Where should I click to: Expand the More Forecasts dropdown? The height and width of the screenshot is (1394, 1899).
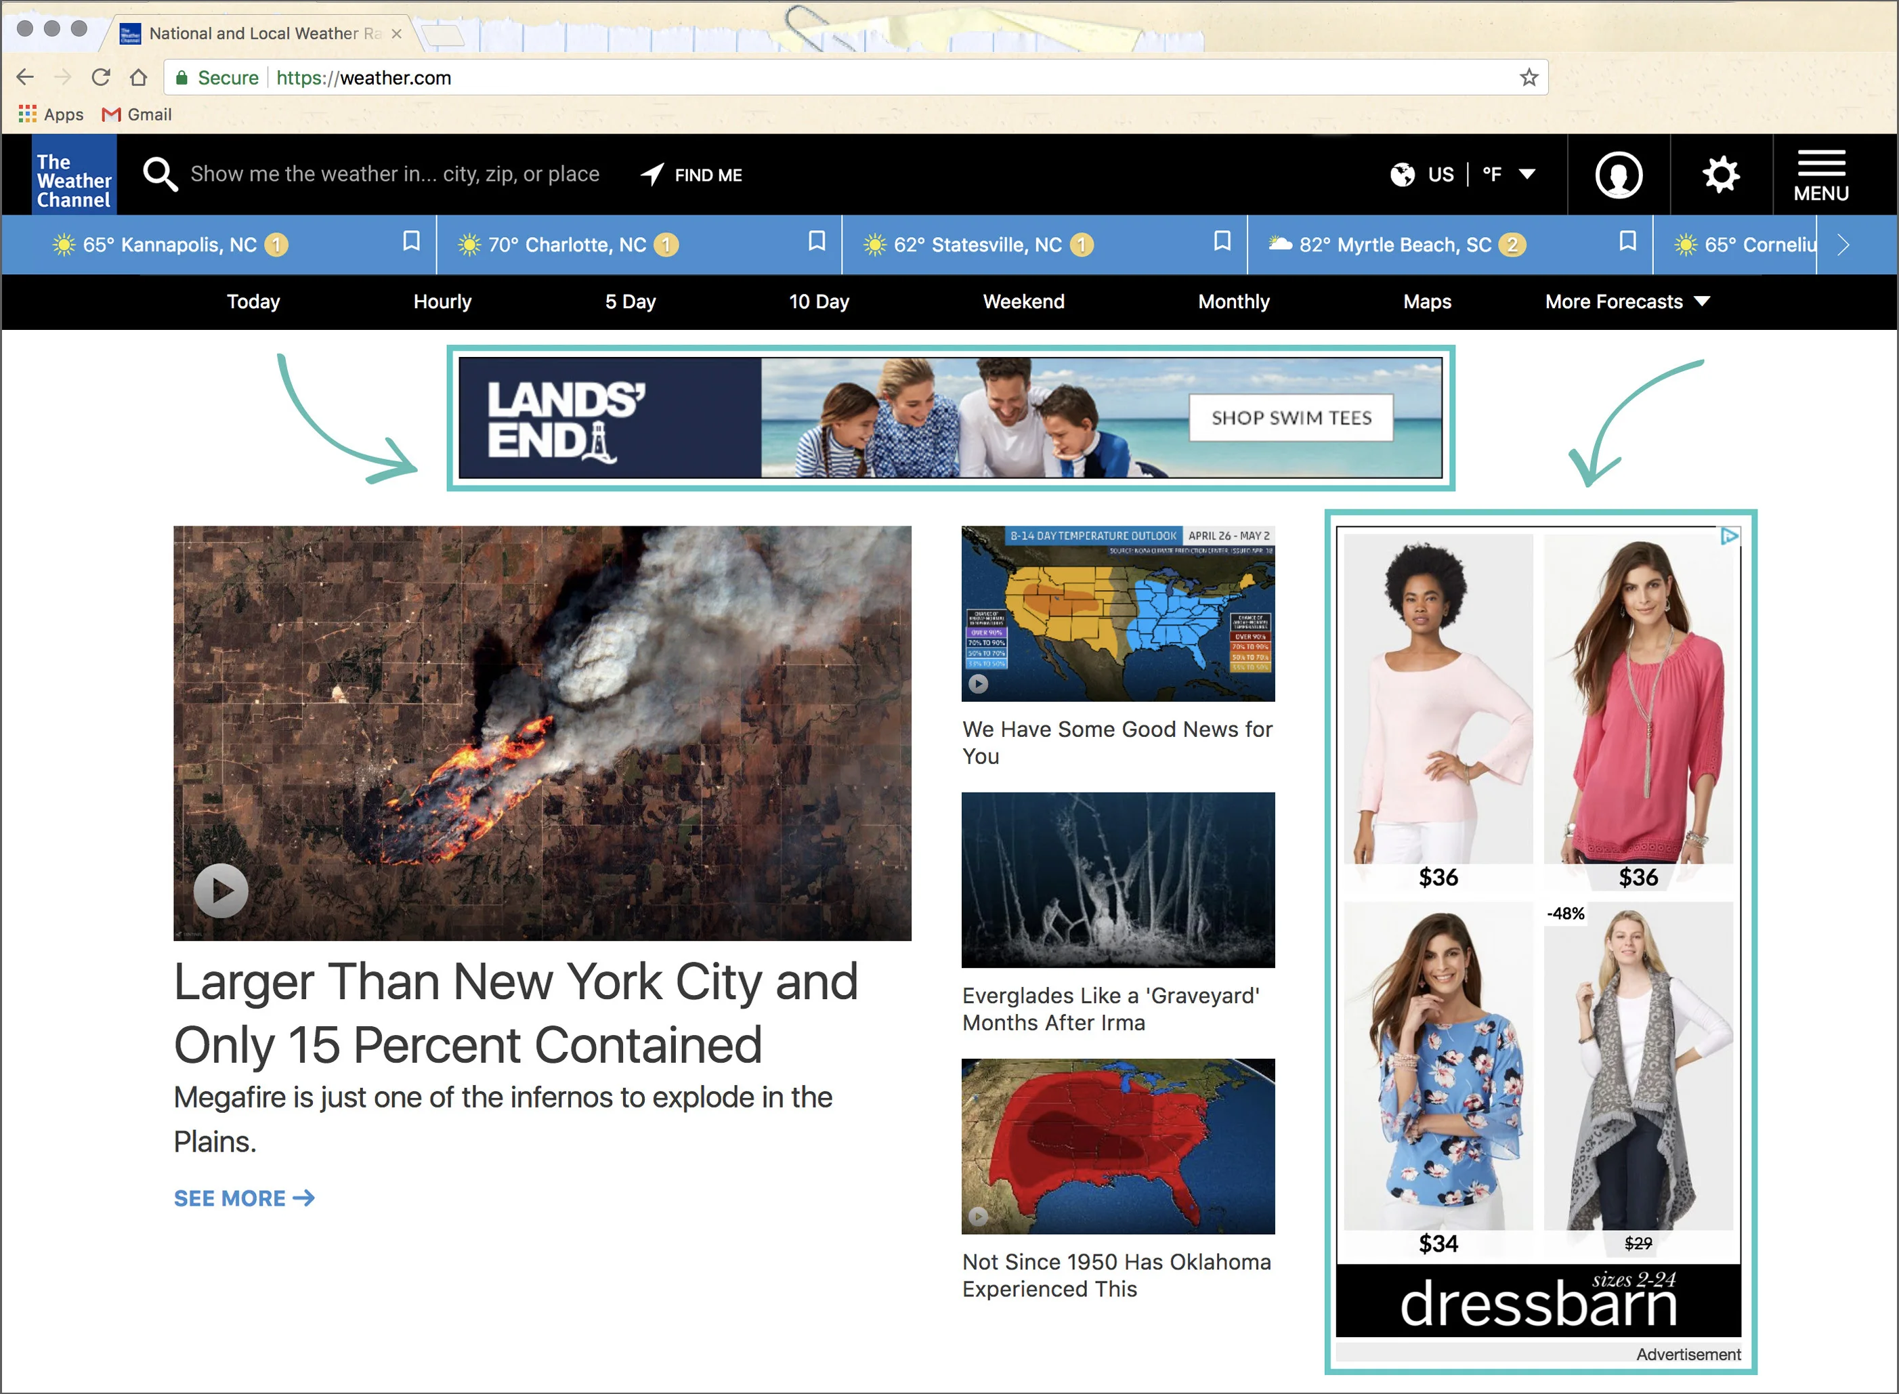(x=1627, y=301)
